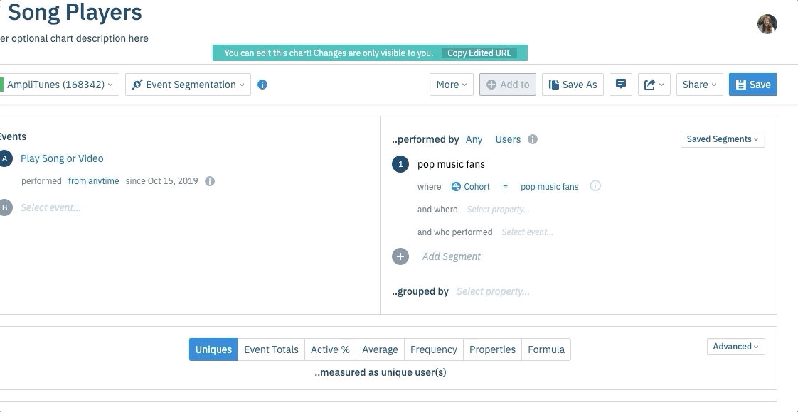Screen dimensions: 798x412
Task: Switch to the Formula tab
Action: tap(546, 349)
